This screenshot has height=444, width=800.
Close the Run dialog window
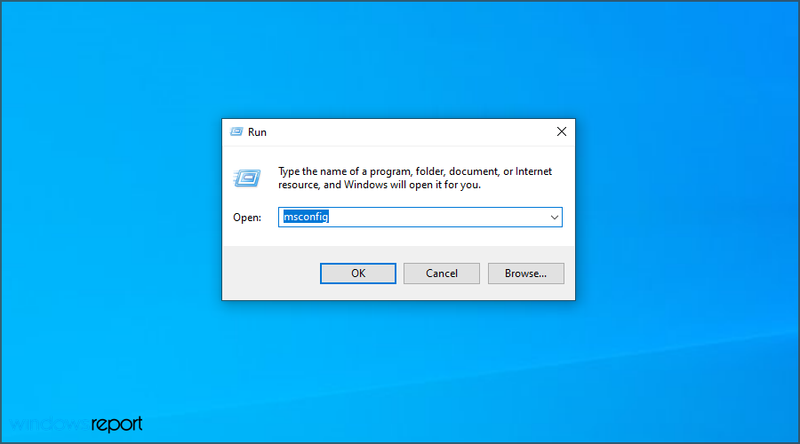561,131
